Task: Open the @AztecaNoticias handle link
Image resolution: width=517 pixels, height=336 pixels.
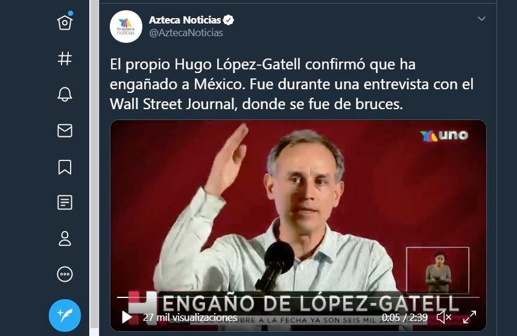Action: click(x=186, y=33)
